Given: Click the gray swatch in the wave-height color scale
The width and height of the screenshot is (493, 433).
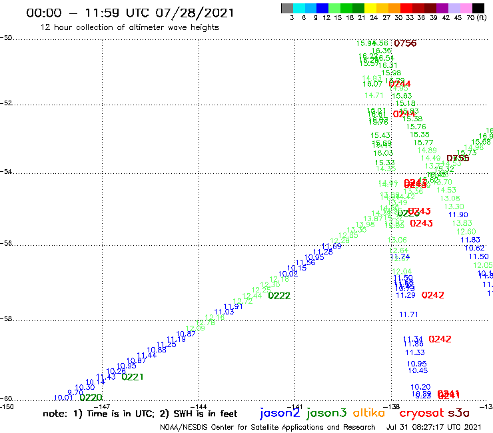Looking at the screenshot, I should pos(287,8).
